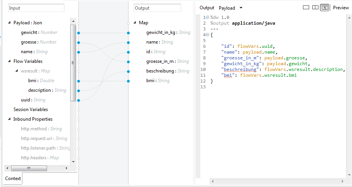Collapse the Payload : Json tree node

tap(9, 23)
